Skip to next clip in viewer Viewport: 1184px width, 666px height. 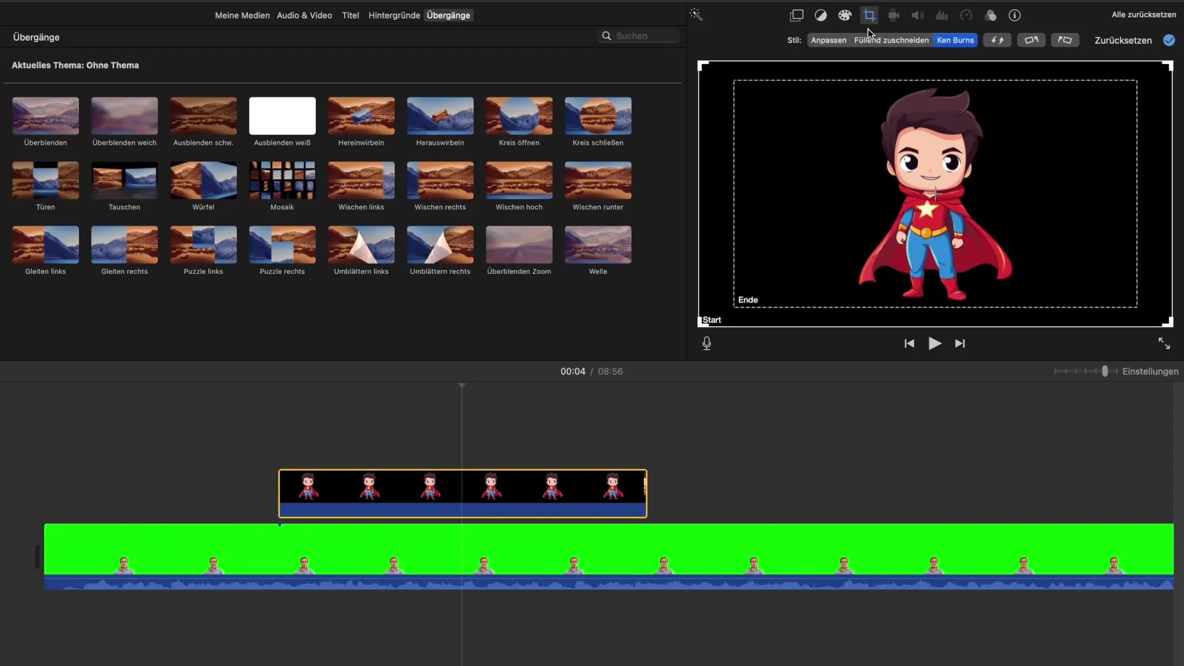pyautogui.click(x=960, y=343)
